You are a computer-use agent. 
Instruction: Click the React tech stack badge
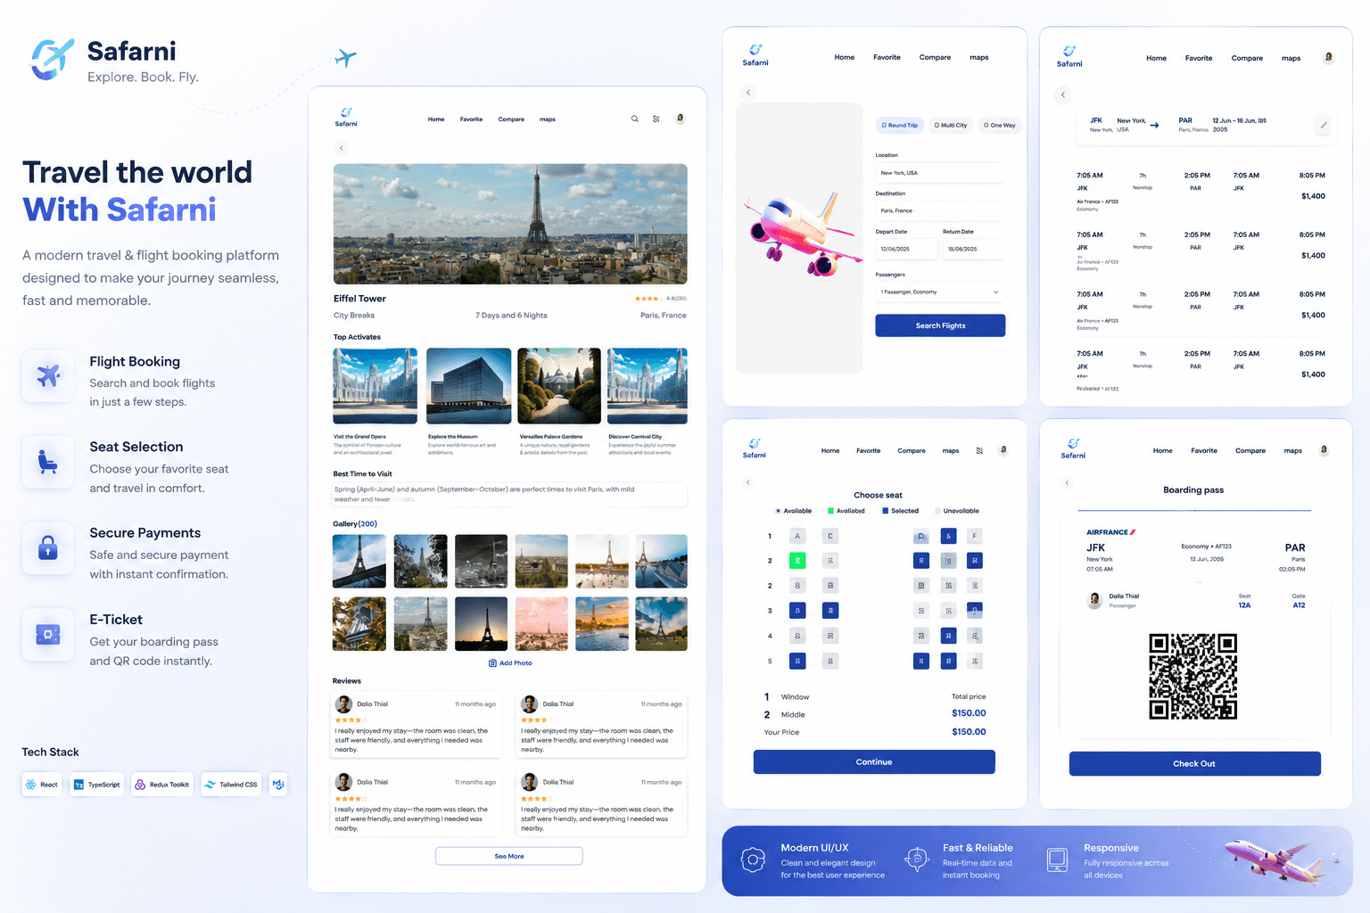click(x=42, y=785)
